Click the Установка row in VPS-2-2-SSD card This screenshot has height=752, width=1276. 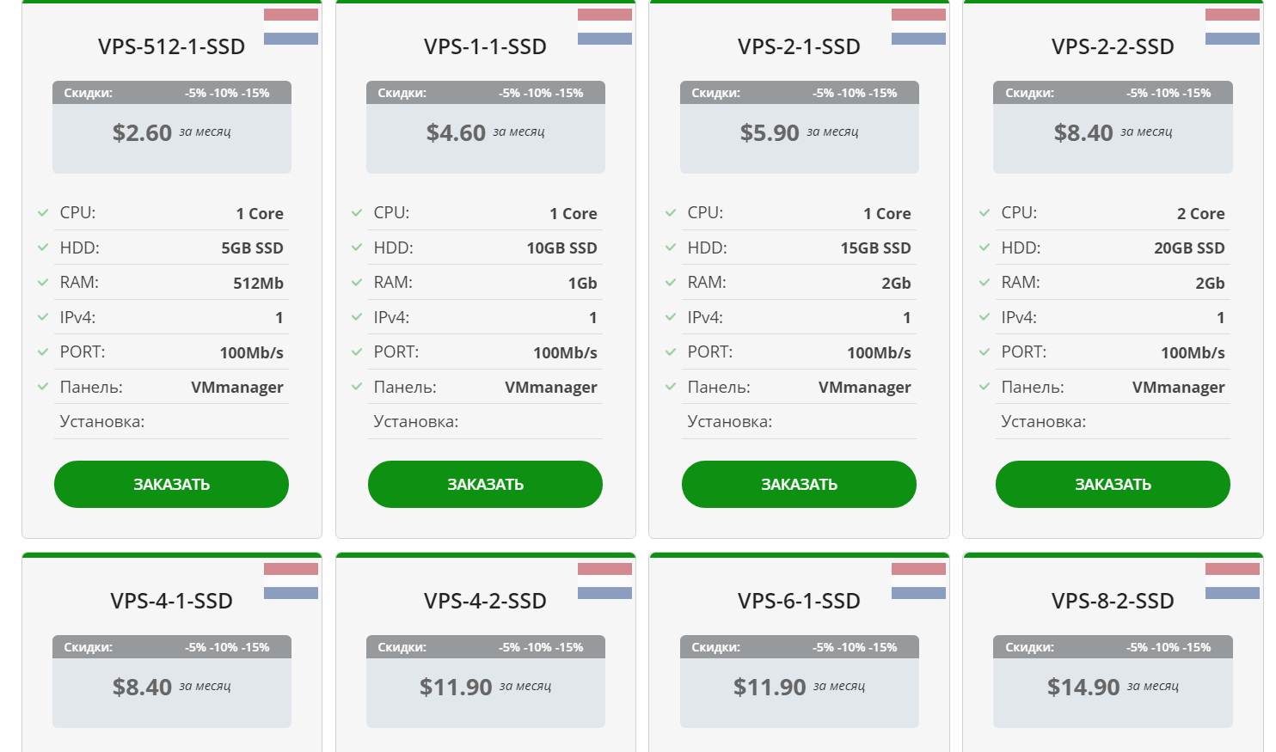pyautogui.click(x=1113, y=421)
